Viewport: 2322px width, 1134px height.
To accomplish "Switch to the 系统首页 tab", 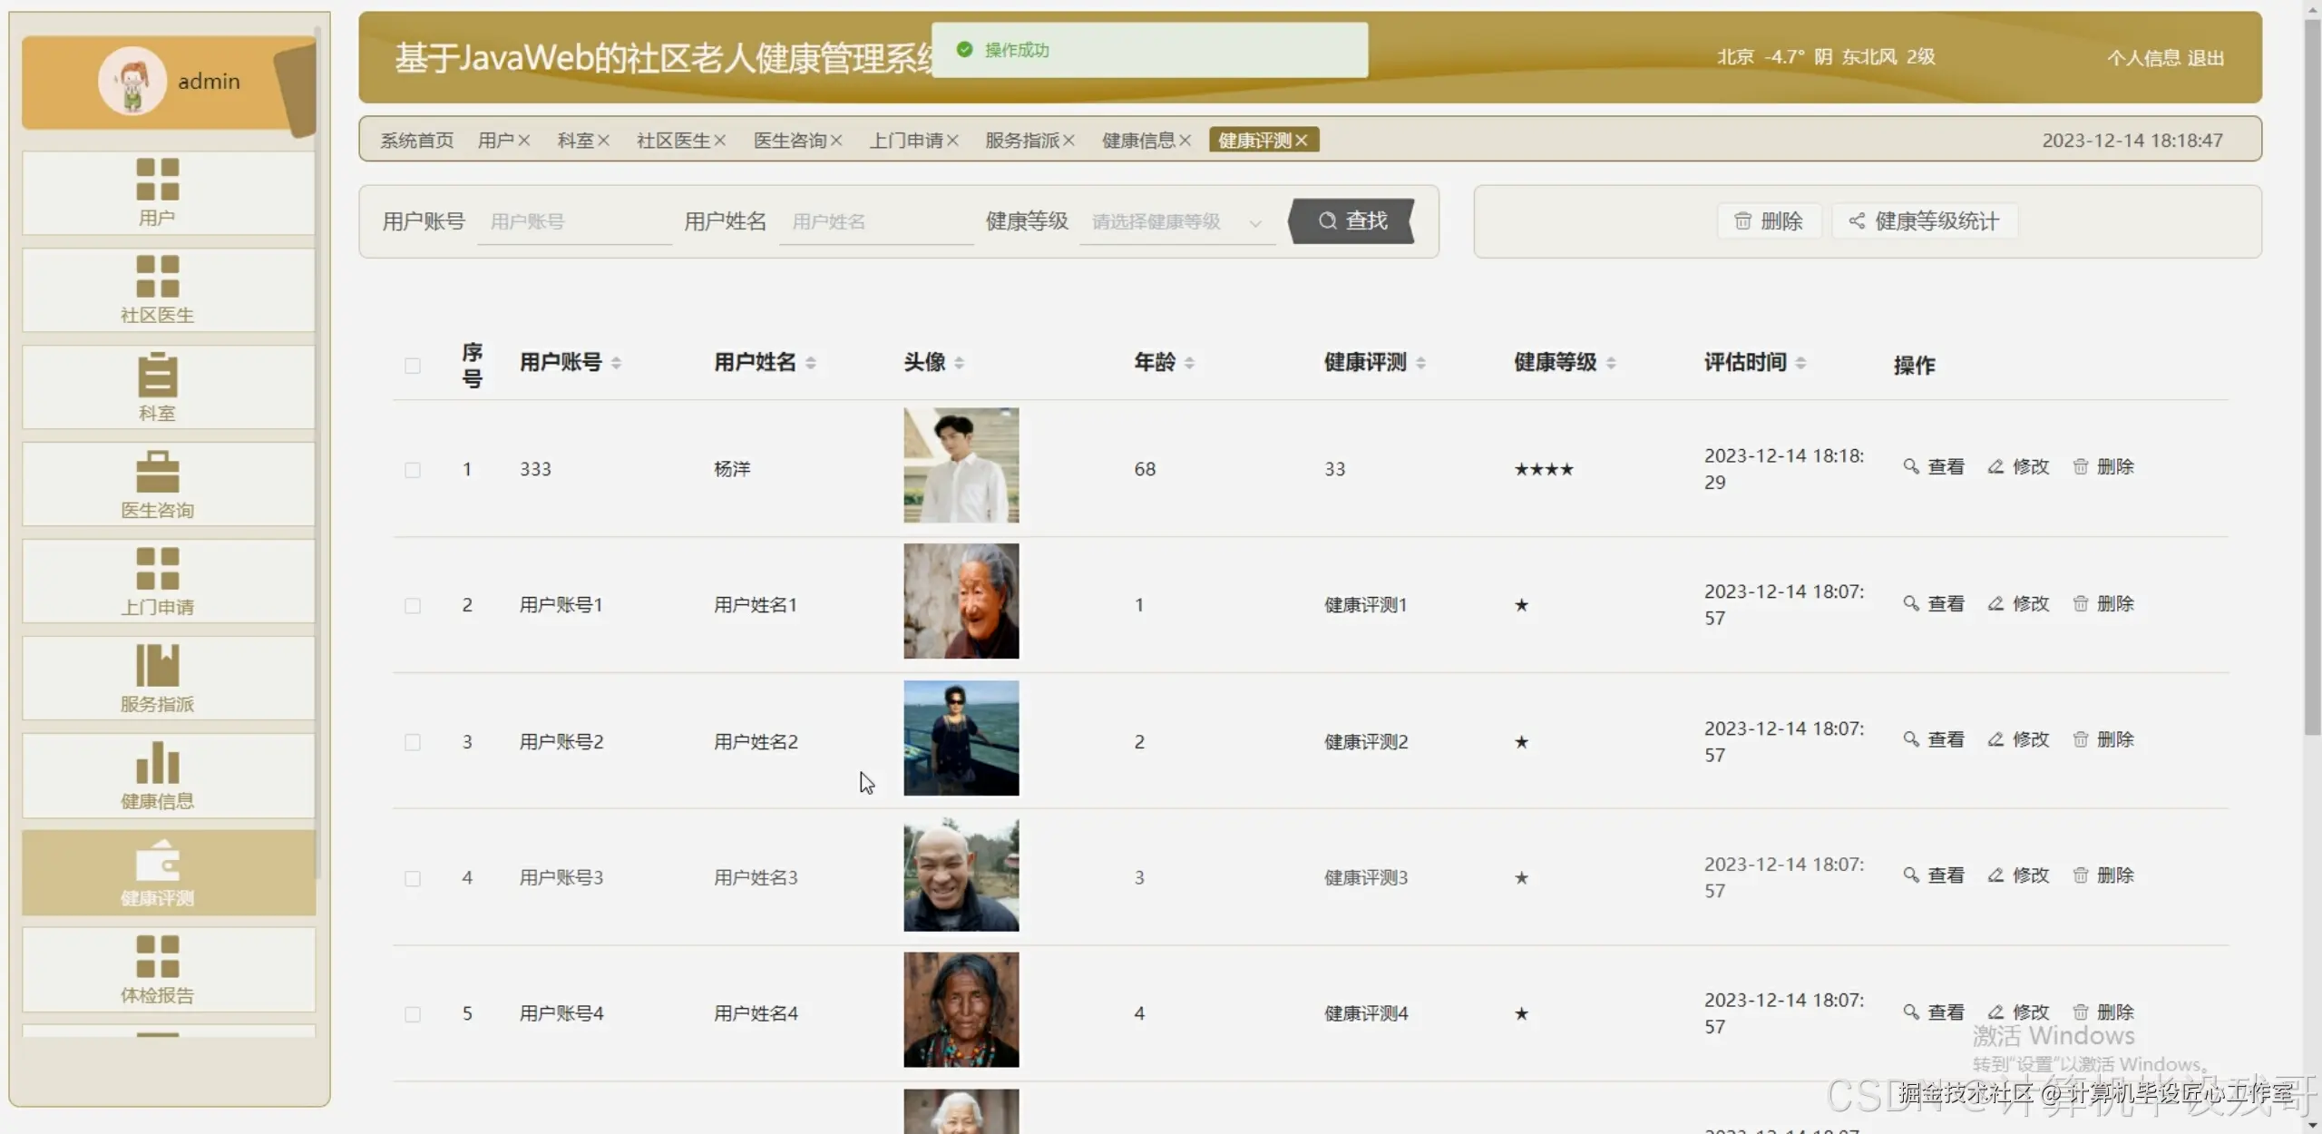I will click(x=416, y=141).
